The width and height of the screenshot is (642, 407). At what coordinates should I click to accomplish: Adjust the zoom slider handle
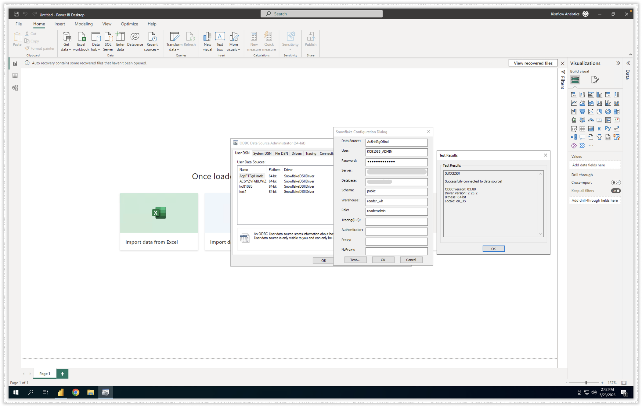(586, 383)
